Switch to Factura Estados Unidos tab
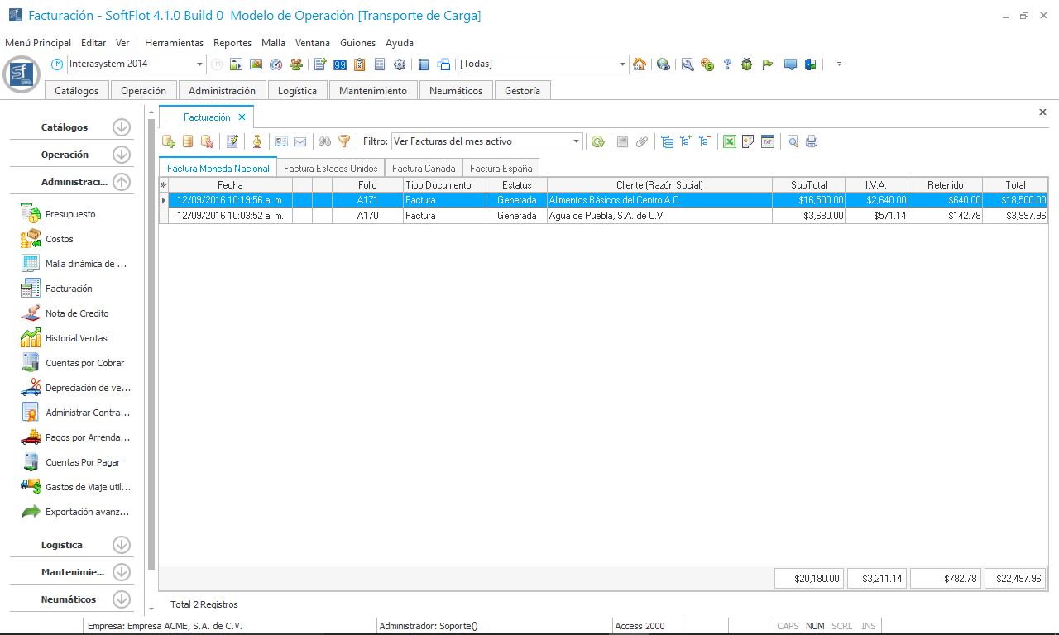 [330, 168]
